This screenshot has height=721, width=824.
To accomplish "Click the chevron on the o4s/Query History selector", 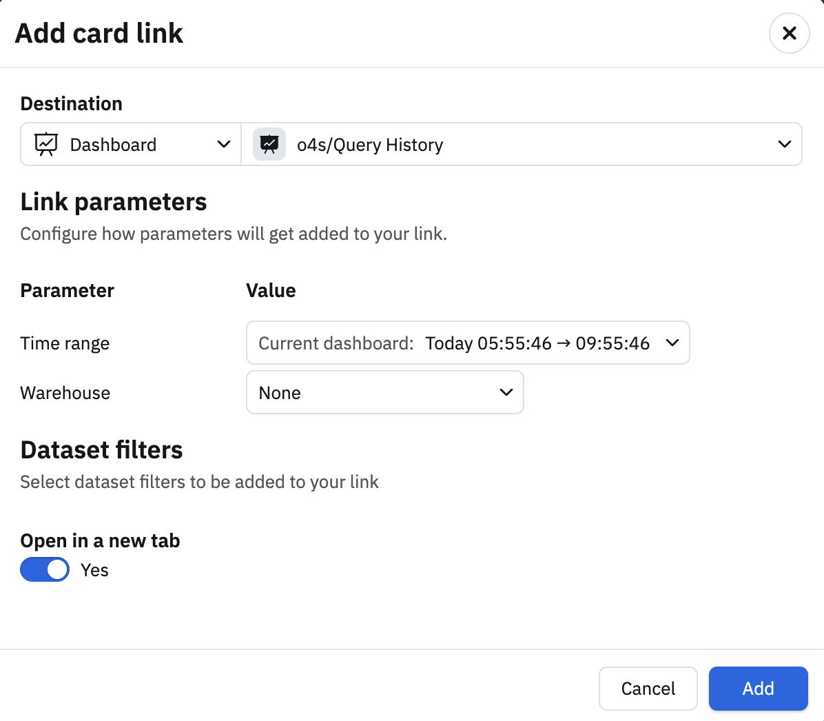I will point(784,144).
